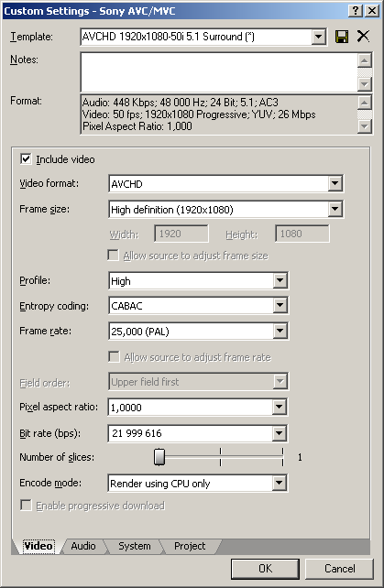The width and height of the screenshot is (384, 588).
Task: Delete the template with the X icon
Action: click(x=363, y=37)
